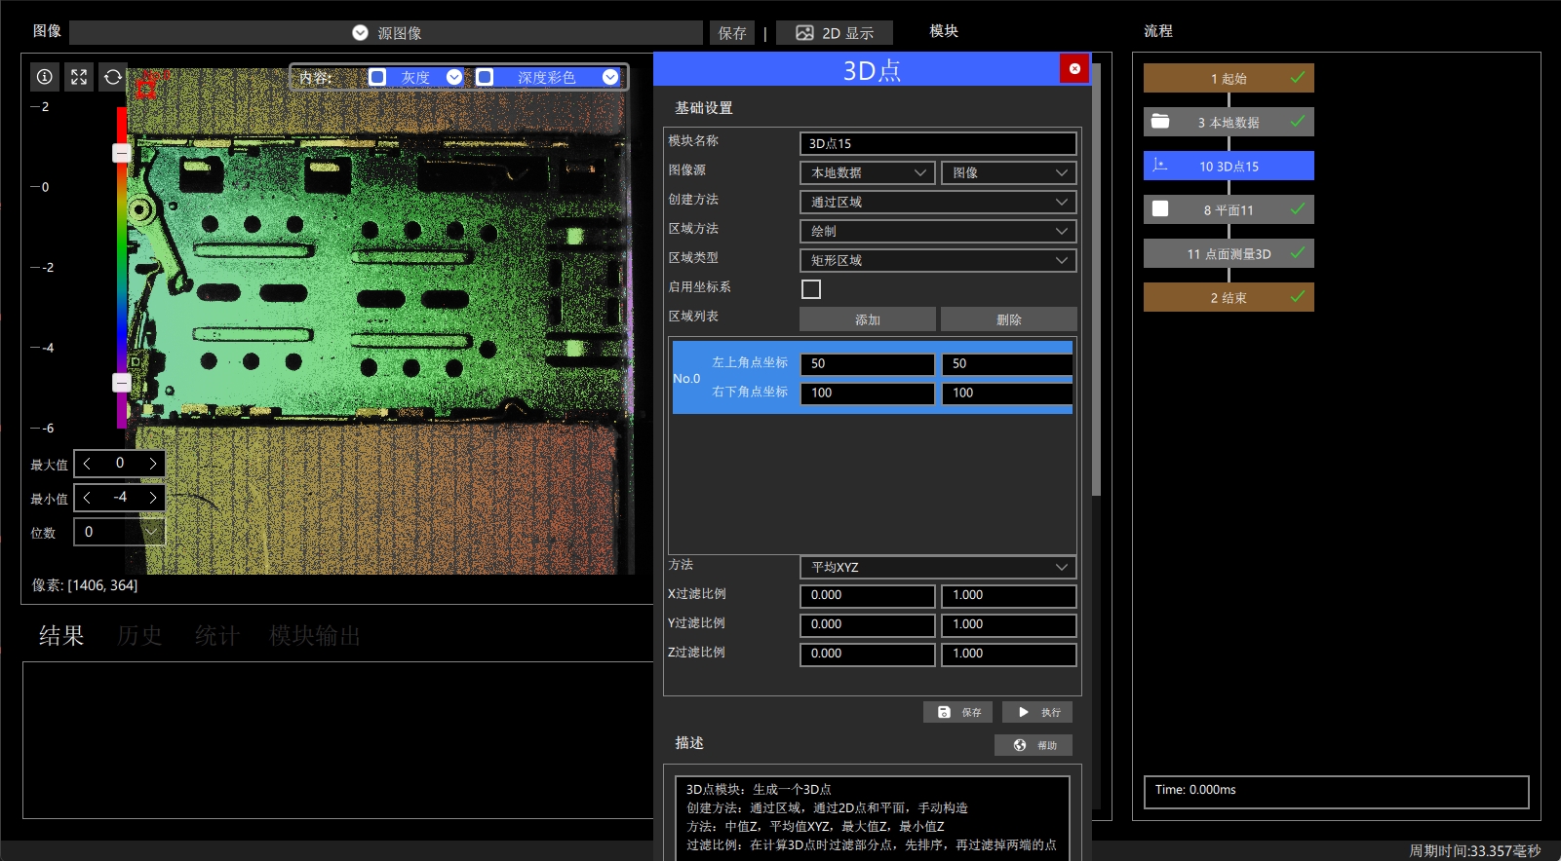Open the 创建方法 通过区域 dropdown

tap(938, 202)
